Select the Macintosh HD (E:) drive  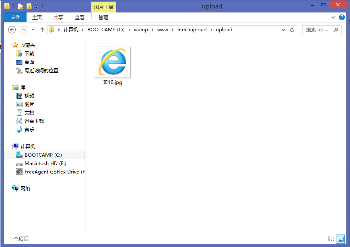click(45, 163)
